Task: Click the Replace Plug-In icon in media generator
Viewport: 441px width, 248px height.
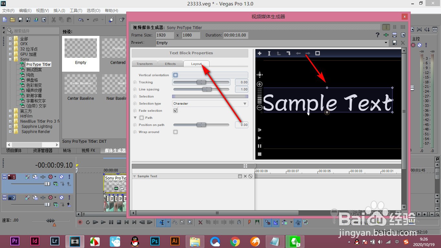Action: [x=386, y=35]
